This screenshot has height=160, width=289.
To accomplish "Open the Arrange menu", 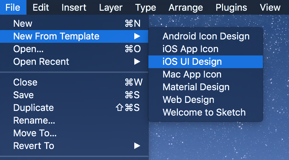I will point(186,7).
